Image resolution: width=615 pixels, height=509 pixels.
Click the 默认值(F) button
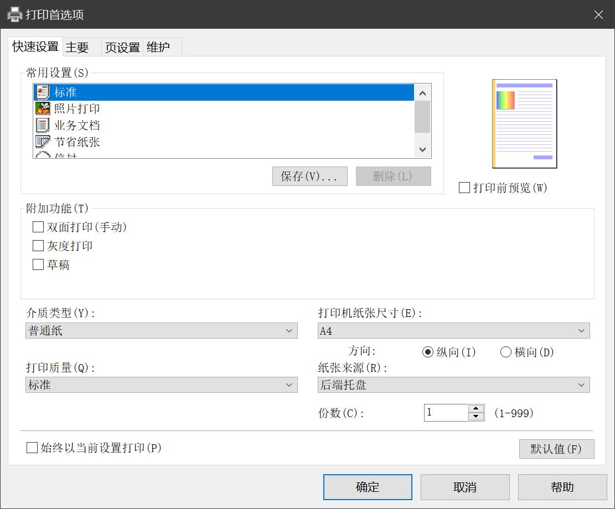(556, 449)
